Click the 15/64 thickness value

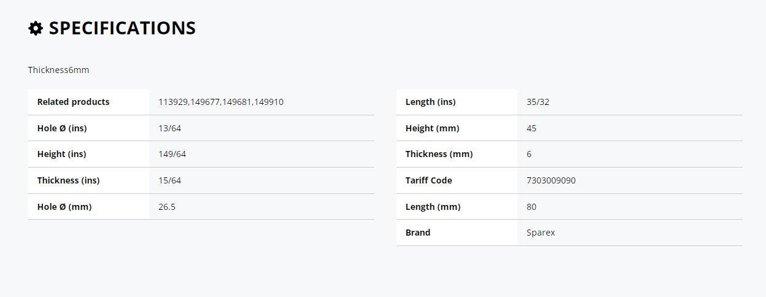pos(169,180)
